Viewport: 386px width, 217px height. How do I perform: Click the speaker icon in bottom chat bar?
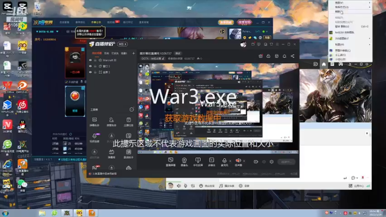click(179, 186)
